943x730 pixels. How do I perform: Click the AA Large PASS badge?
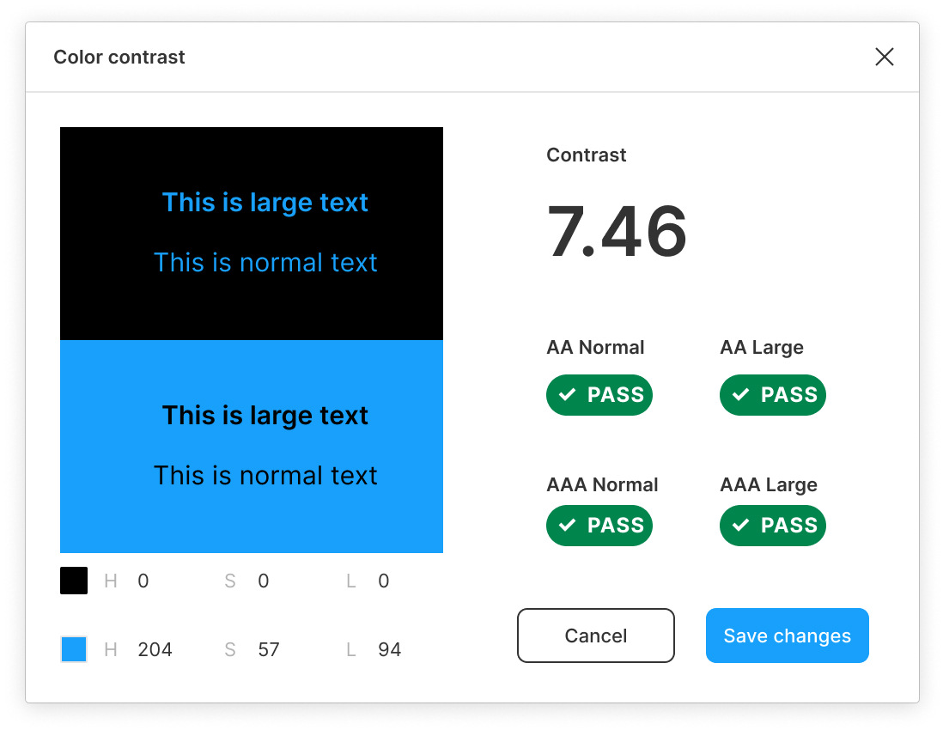[773, 395]
